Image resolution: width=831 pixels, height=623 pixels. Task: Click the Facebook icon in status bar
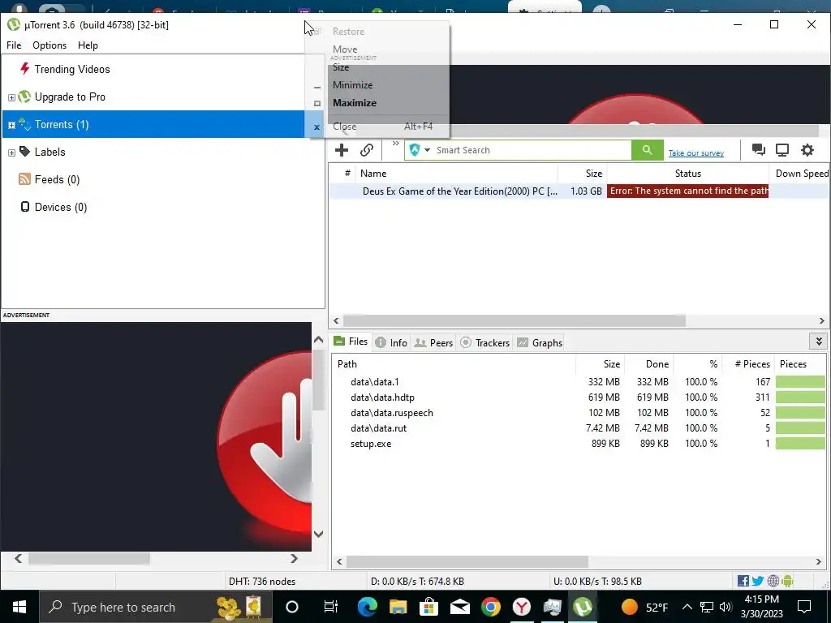pyautogui.click(x=743, y=581)
